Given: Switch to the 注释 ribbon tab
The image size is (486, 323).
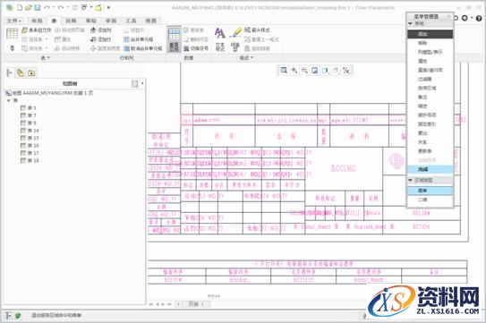Looking at the screenshot, I should pyautogui.click(x=71, y=21).
